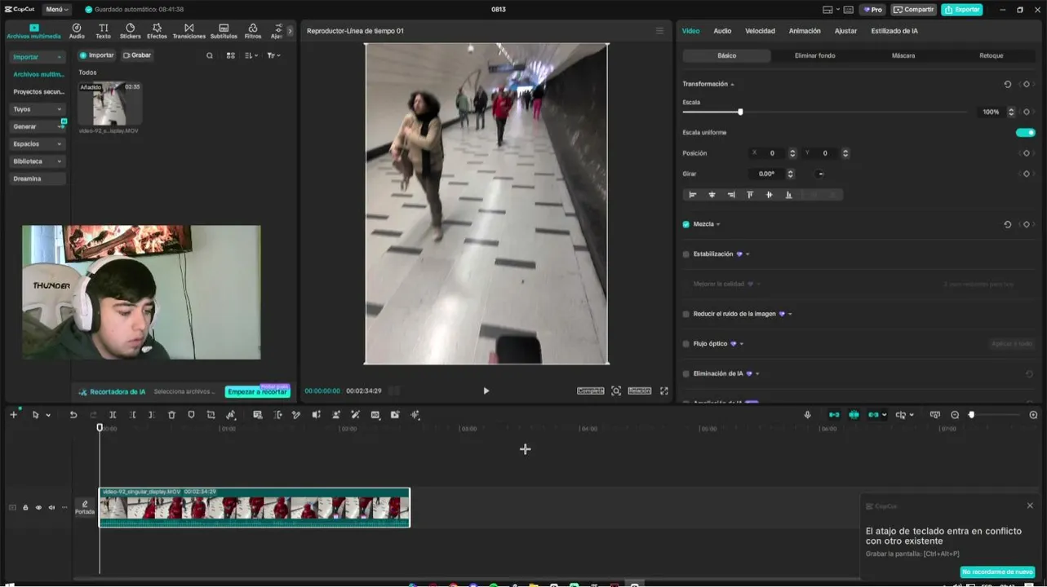Delete the selected timeline clip
Image resolution: width=1047 pixels, height=587 pixels.
[x=171, y=415]
